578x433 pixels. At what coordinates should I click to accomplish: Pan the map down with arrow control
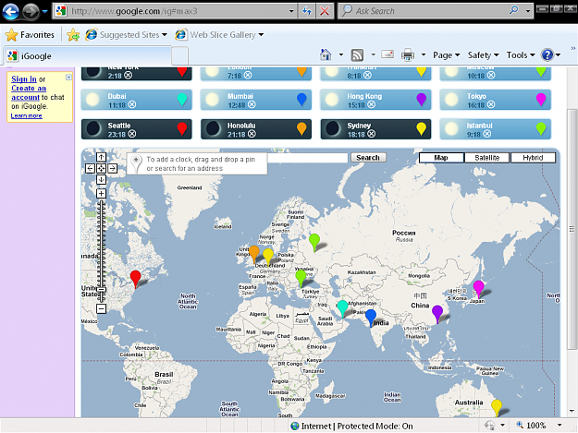coord(101,179)
